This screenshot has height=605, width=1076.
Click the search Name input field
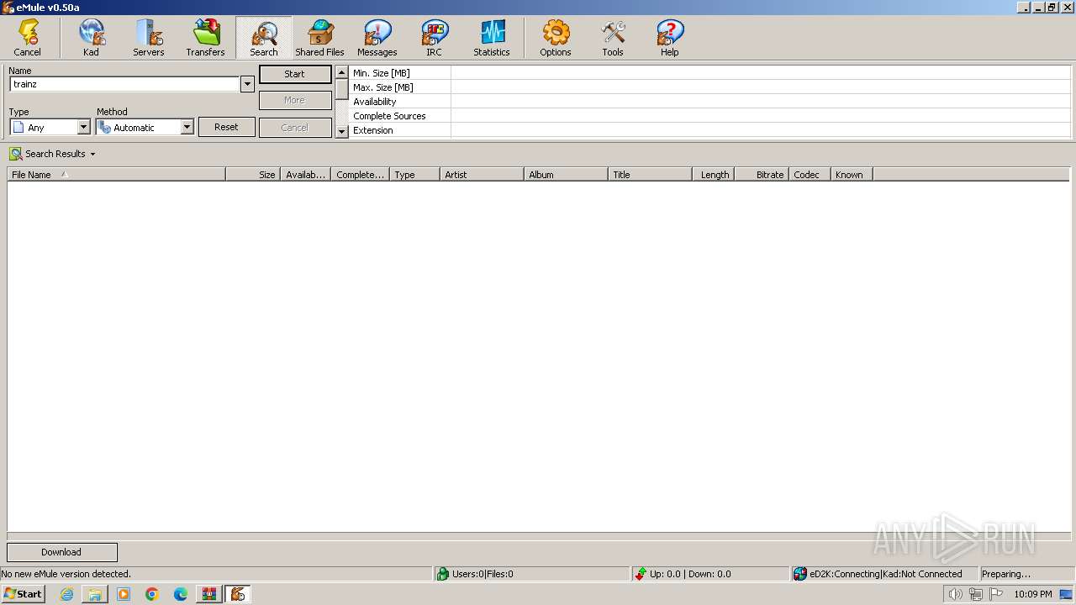click(x=124, y=84)
